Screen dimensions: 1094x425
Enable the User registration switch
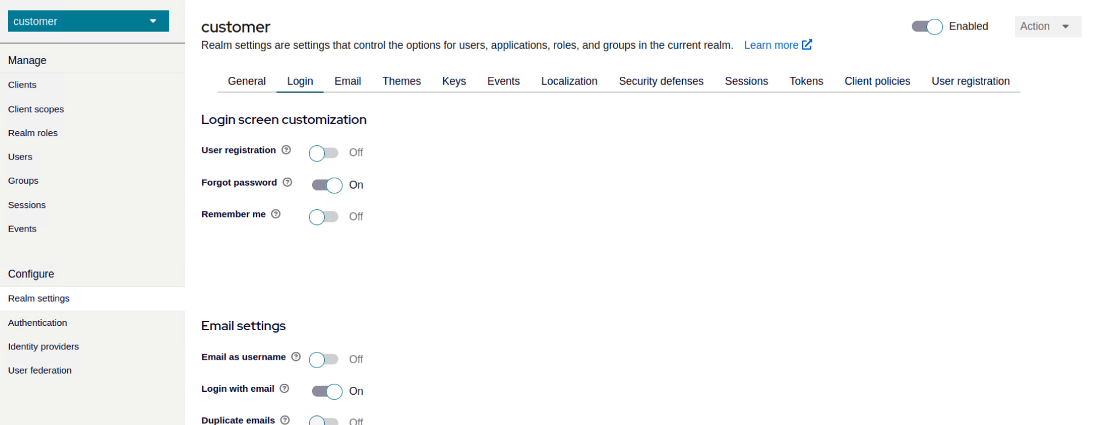pos(324,153)
